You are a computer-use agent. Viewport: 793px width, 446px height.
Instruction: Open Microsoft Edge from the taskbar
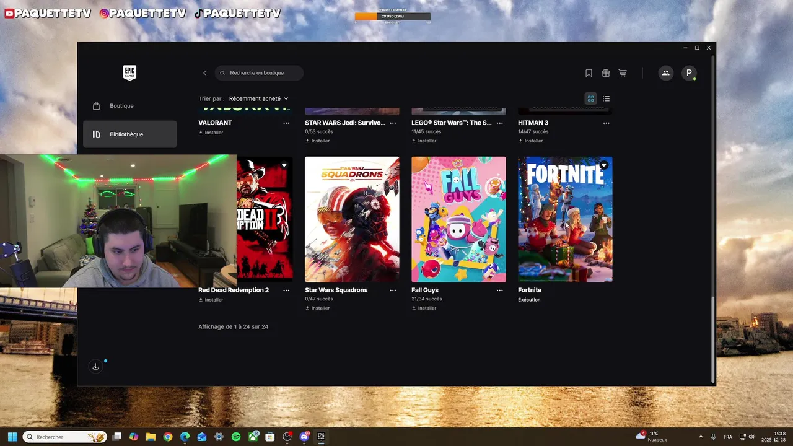[x=185, y=437]
